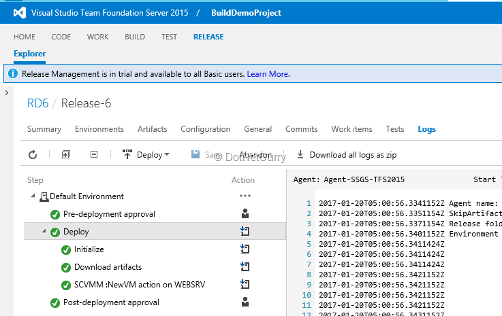Click the Visual Studio logo icon

click(20, 13)
